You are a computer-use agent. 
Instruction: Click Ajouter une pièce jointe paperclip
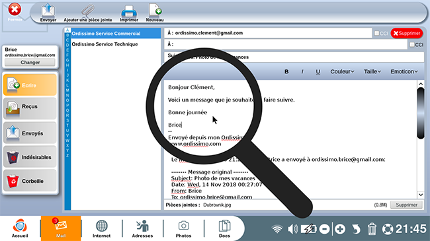(88, 13)
